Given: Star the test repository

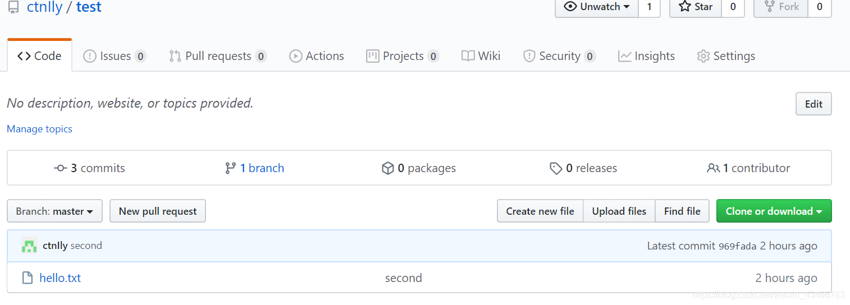Looking at the screenshot, I should point(696,7).
